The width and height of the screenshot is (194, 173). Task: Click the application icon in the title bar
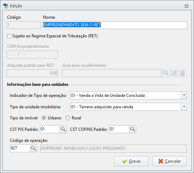6,6
